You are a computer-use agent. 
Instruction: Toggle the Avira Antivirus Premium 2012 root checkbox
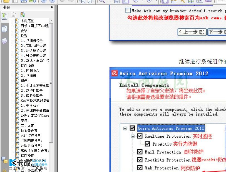(132, 128)
